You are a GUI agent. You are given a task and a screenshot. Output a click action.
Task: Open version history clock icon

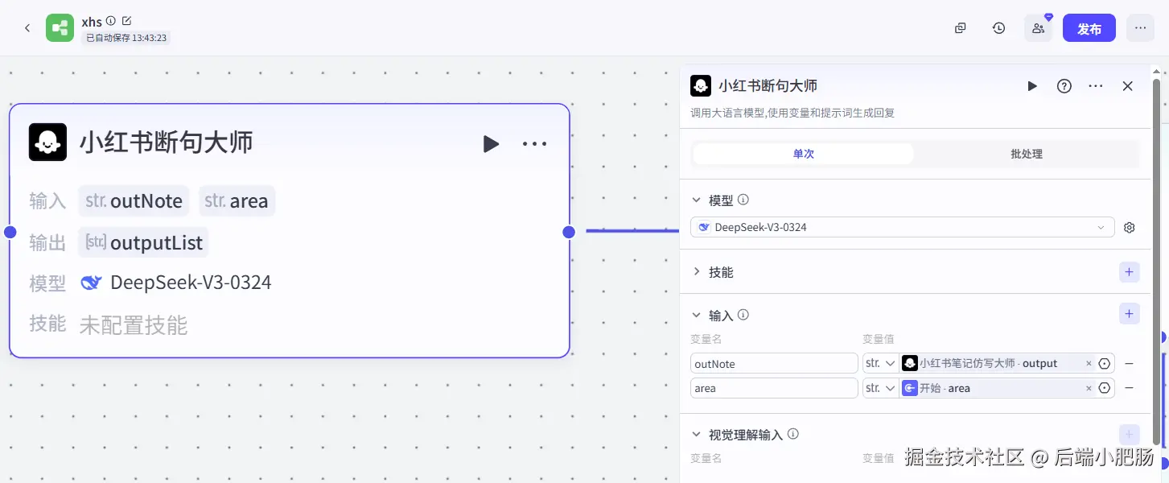point(998,28)
